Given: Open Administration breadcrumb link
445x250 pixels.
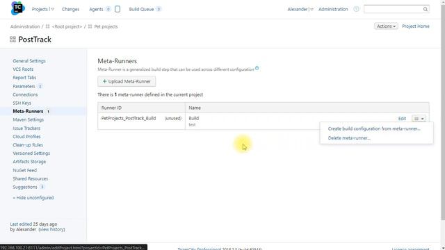Looking at the screenshot, I should click(25, 26).
